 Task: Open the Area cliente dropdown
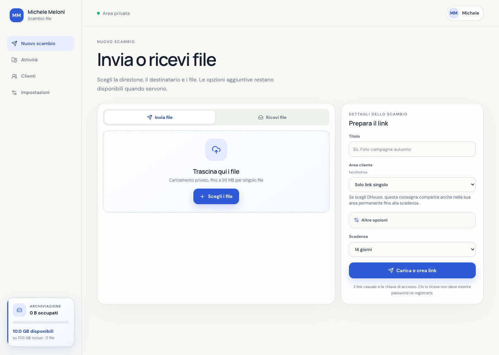pos(412,184)
